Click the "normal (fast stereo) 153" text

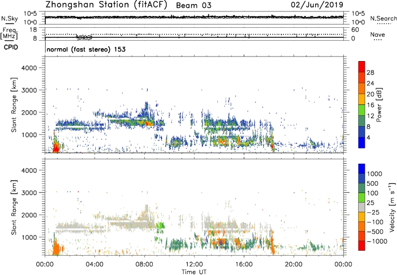86,49
